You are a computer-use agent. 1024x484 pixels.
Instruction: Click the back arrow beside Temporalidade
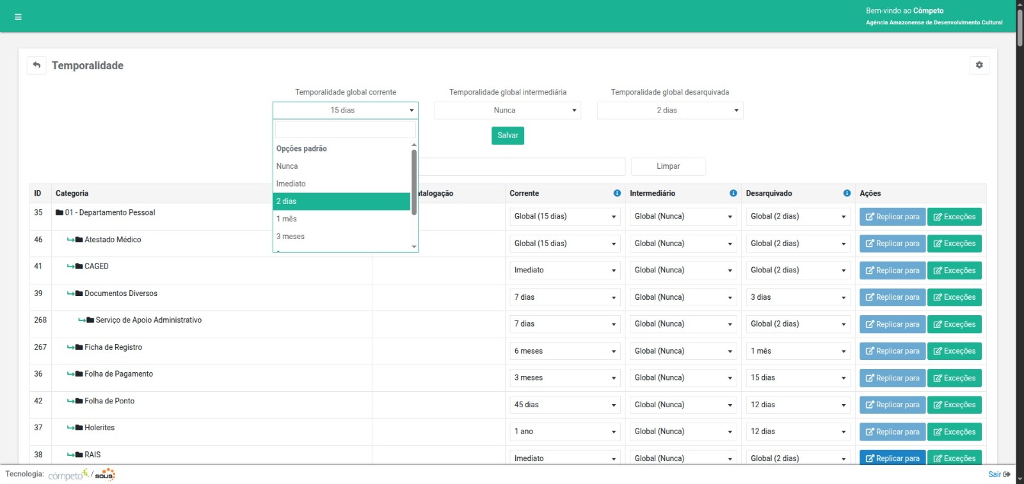(x=36, y=65)
